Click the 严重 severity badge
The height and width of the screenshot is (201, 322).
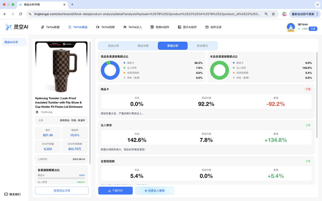pos(308,89)
